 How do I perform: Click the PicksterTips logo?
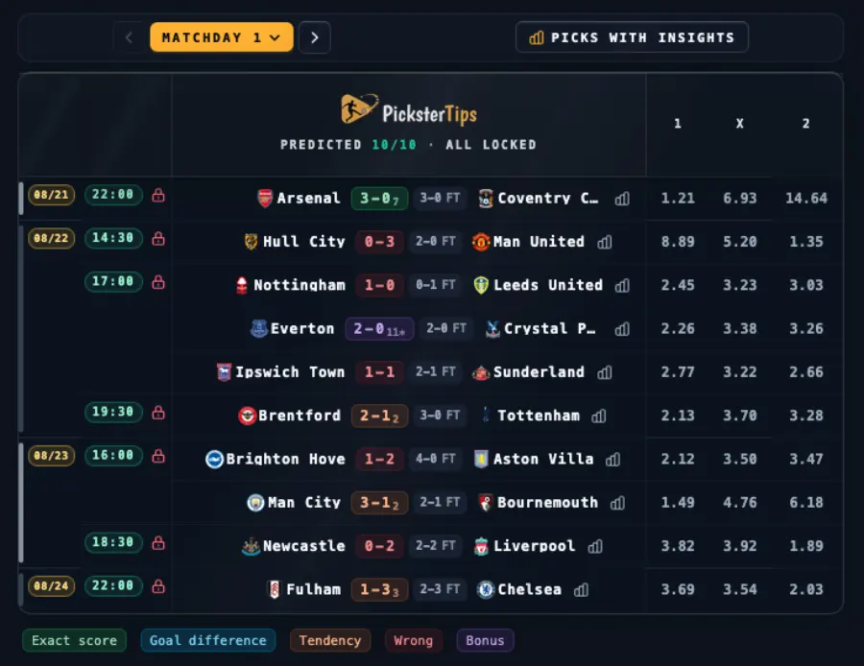coord(408,110)
